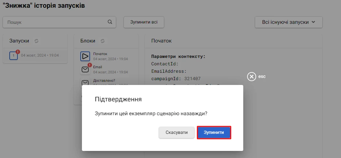Refresh the Блоки list
Screen dimensions: 341x158
103,41
